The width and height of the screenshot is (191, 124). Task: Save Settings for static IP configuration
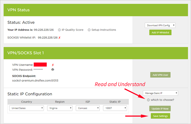point(160,116)
